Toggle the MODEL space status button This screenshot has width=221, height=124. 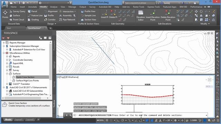[100, 120]
